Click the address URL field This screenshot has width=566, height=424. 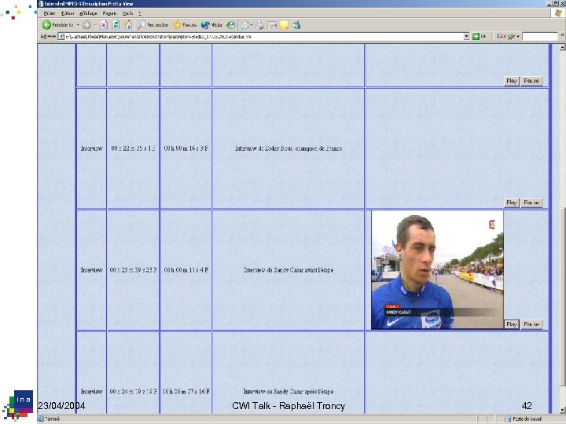click(263, 36)
